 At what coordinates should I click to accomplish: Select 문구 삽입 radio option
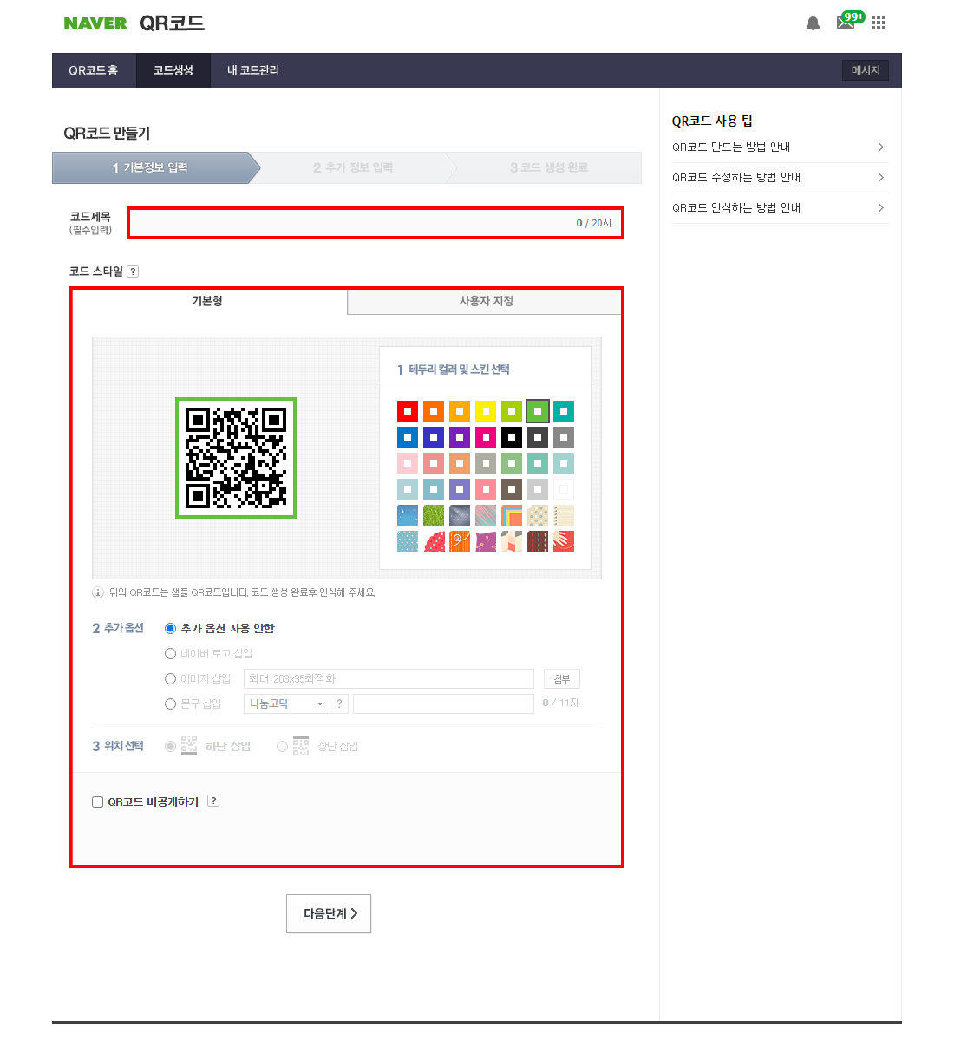click(x=170, y=703)
